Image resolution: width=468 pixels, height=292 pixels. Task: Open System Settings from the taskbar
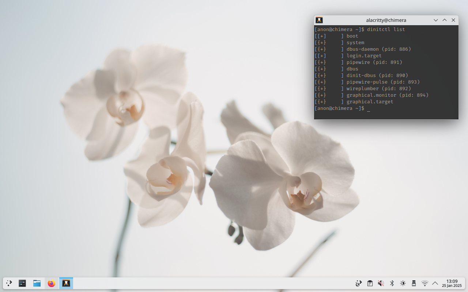point(22,283)
